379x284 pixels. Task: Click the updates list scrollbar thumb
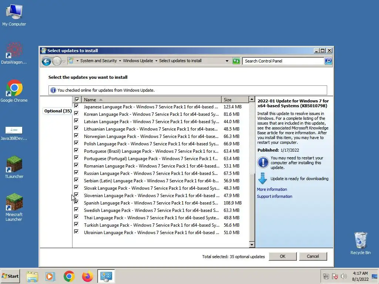coord(252,207)
